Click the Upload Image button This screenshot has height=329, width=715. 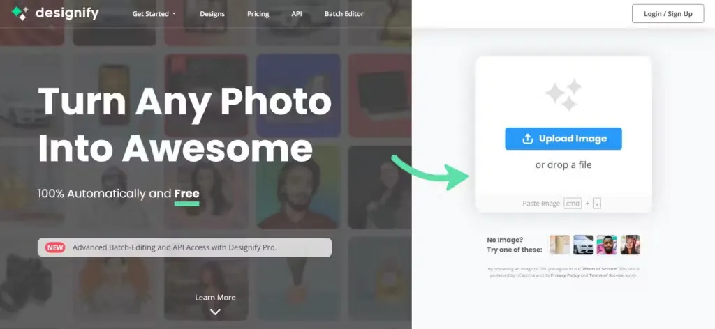(563, 139)
